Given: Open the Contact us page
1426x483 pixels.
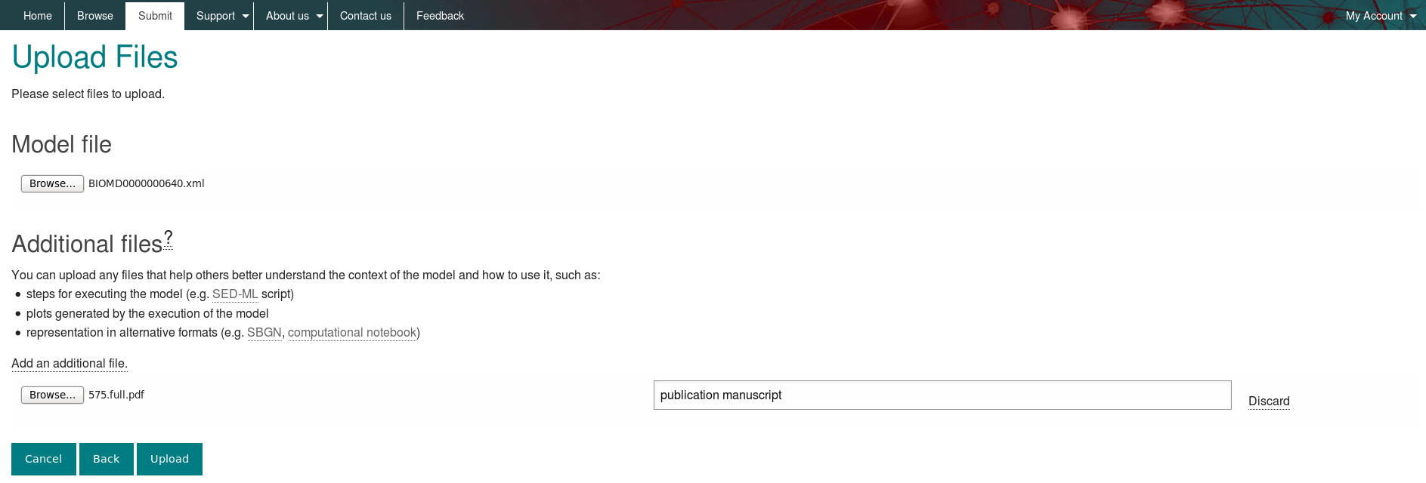Looking at the screenshot, I should (366, 16).
